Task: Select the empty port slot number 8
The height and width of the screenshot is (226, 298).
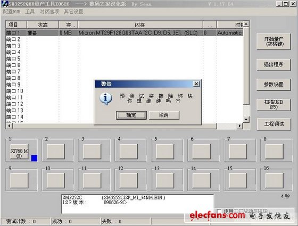Action: 274,152
